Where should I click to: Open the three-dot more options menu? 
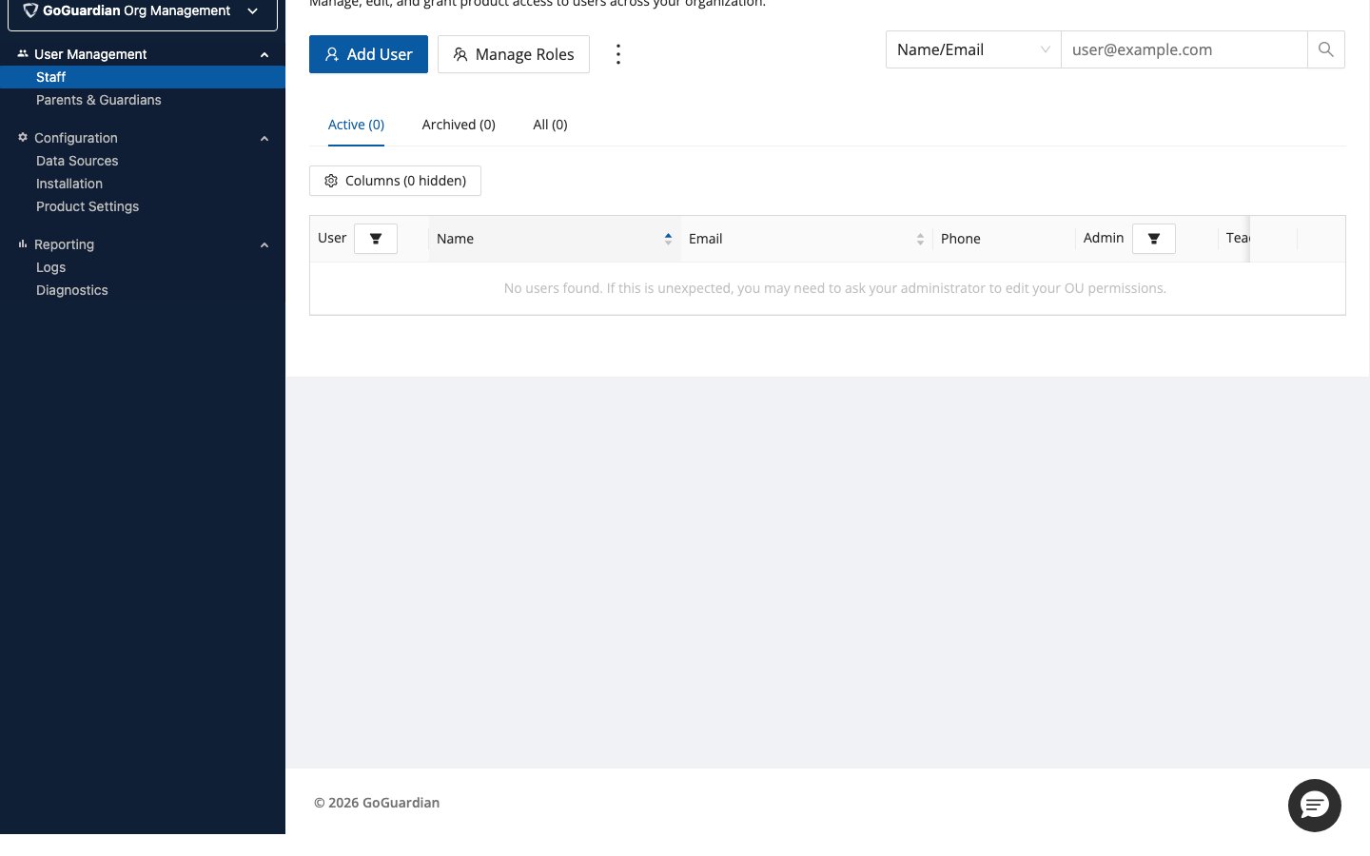618,54
